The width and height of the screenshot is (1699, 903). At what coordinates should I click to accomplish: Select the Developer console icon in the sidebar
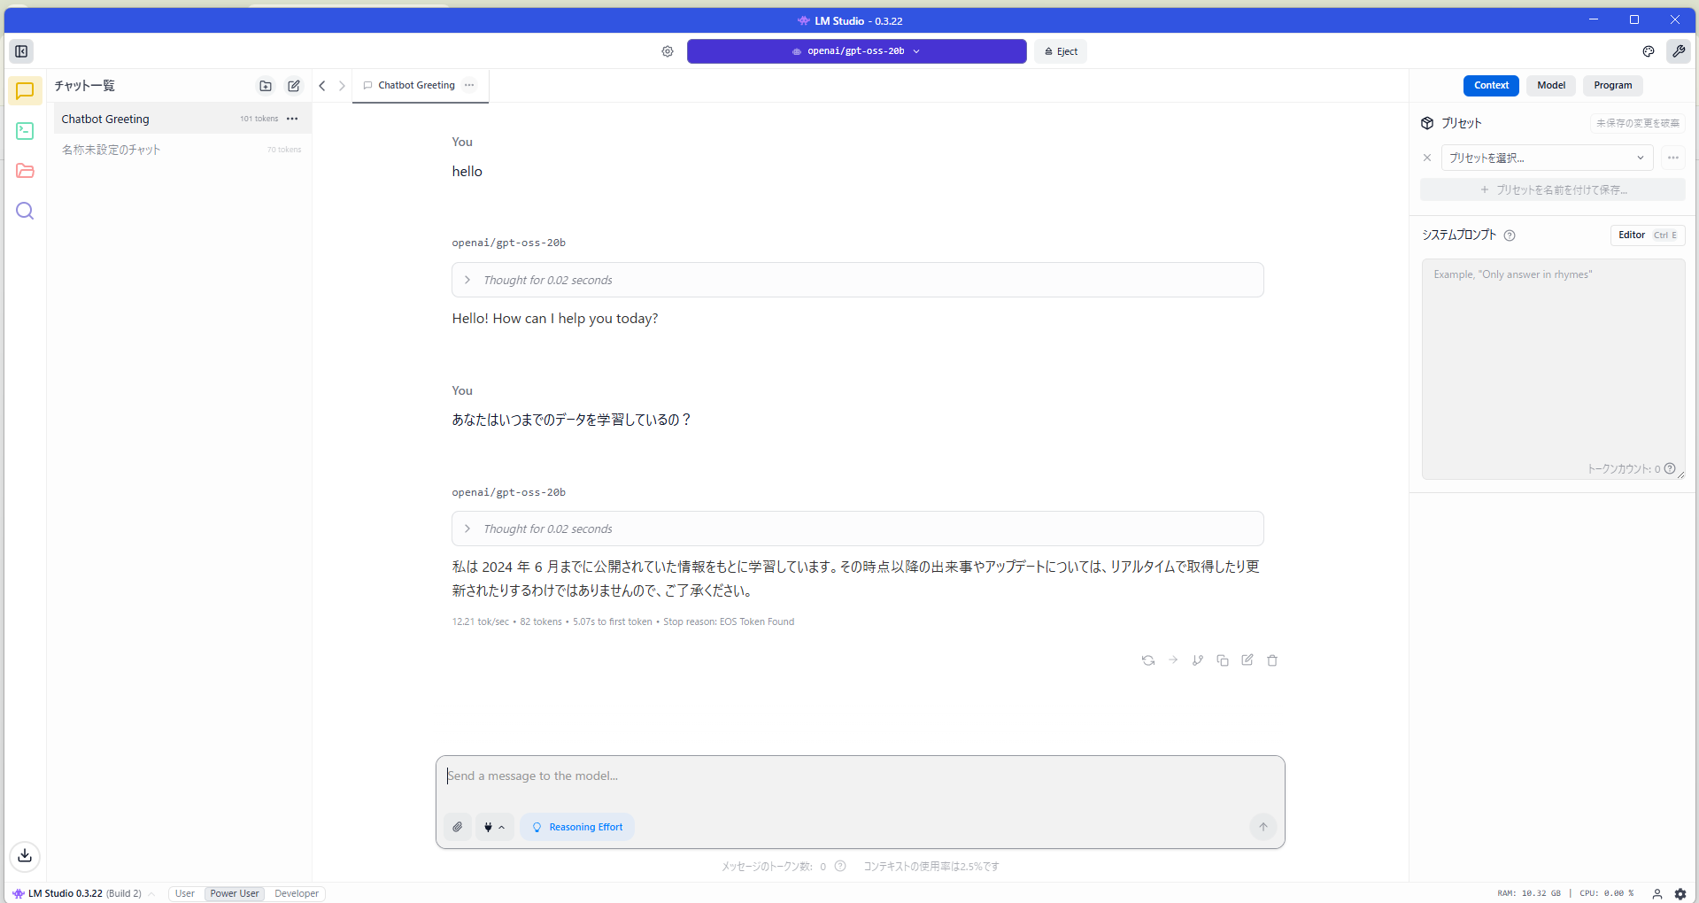coord(24,131)
